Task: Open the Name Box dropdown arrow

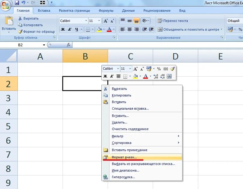Action: click(44, 45)
